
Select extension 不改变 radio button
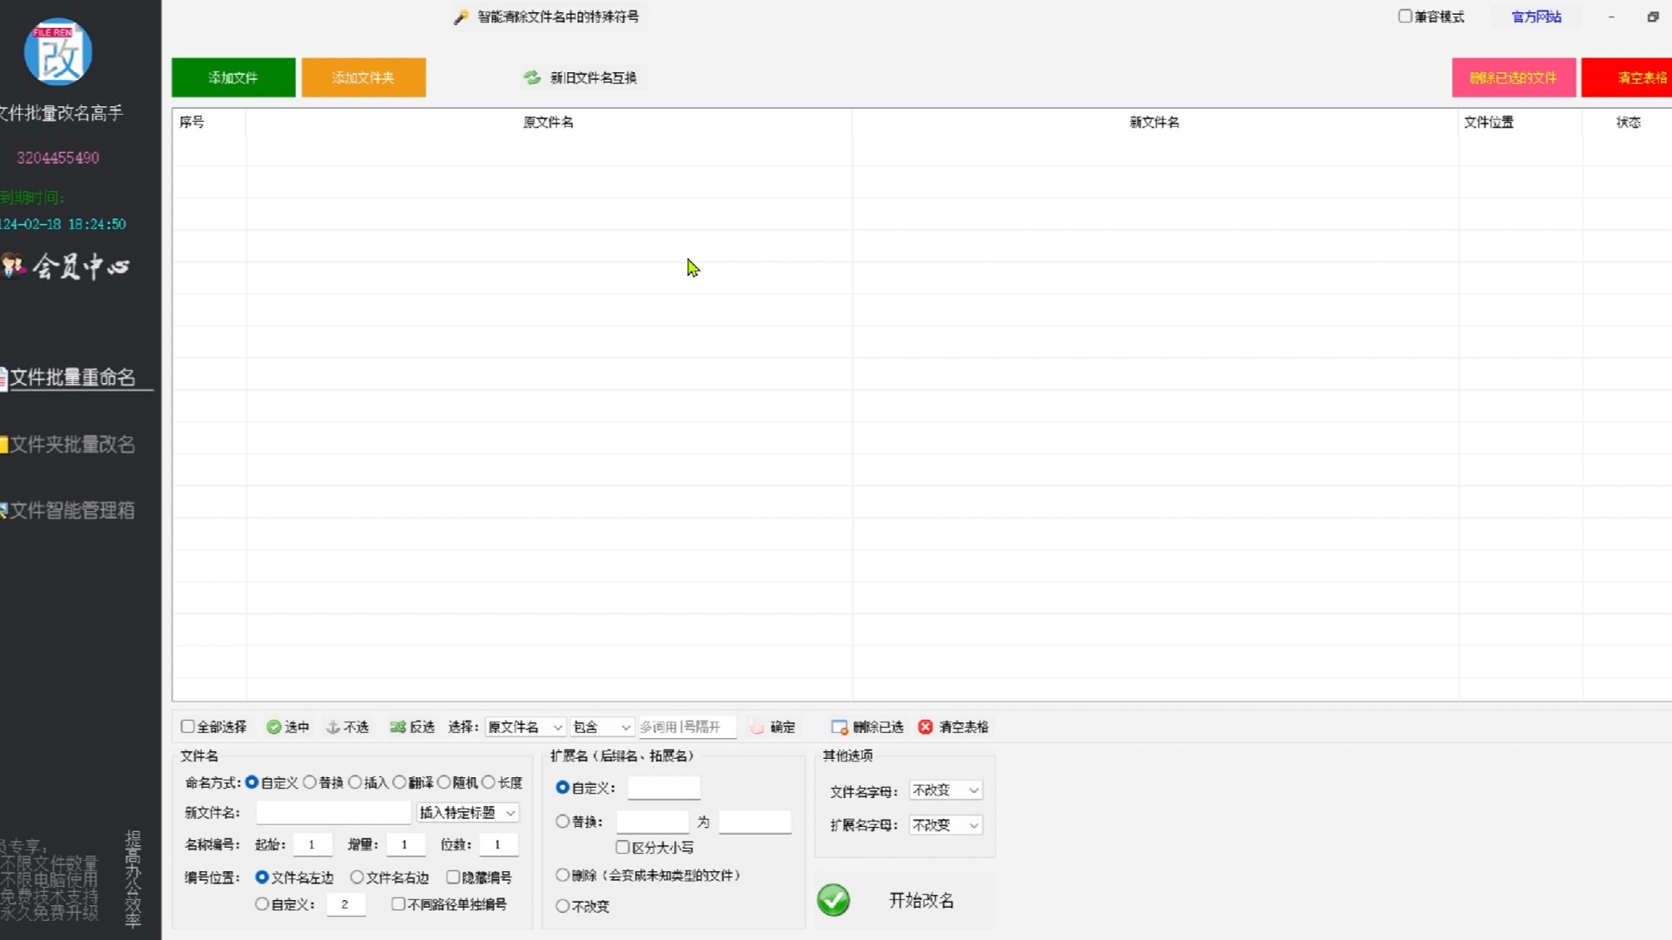tap(563, 906)
